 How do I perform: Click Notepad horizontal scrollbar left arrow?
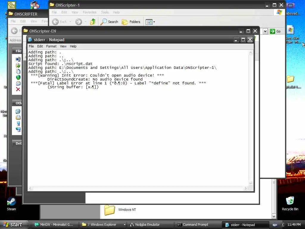tap(30, 188)
